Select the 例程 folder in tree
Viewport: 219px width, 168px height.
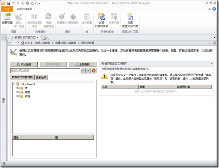click(x=27, y=96)
